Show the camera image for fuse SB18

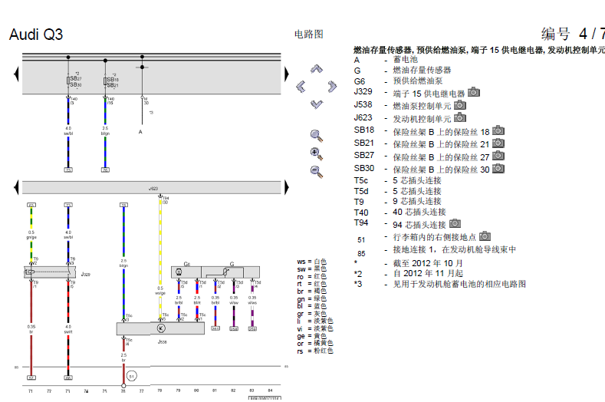click(x=498, y=130)
